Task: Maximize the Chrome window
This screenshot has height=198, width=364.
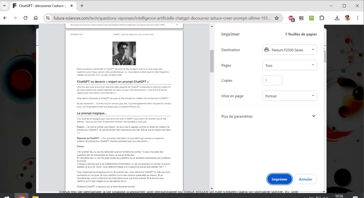Action: [344, 6]
